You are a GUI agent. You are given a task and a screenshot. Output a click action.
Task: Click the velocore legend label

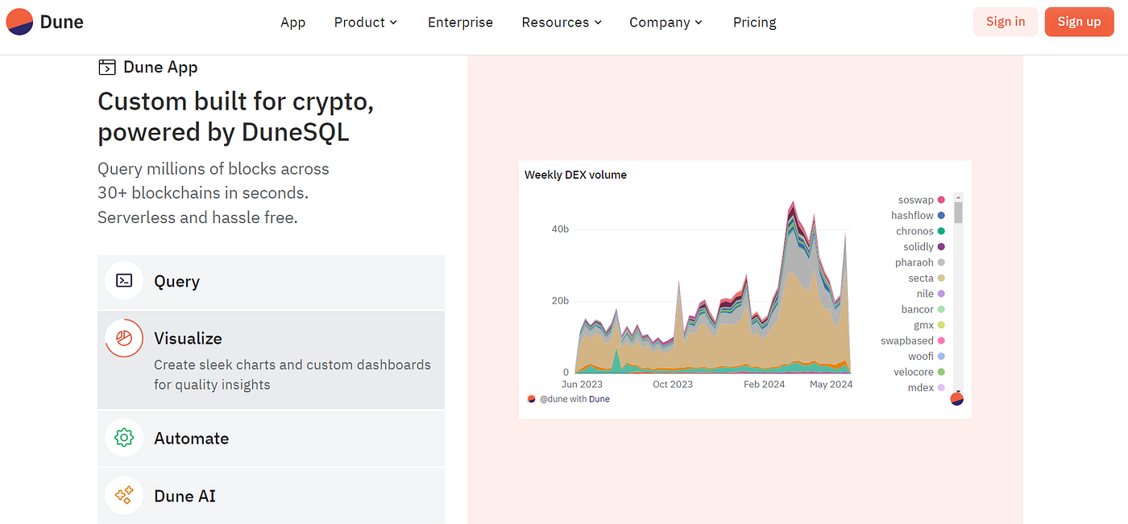[x=914, y=372]
